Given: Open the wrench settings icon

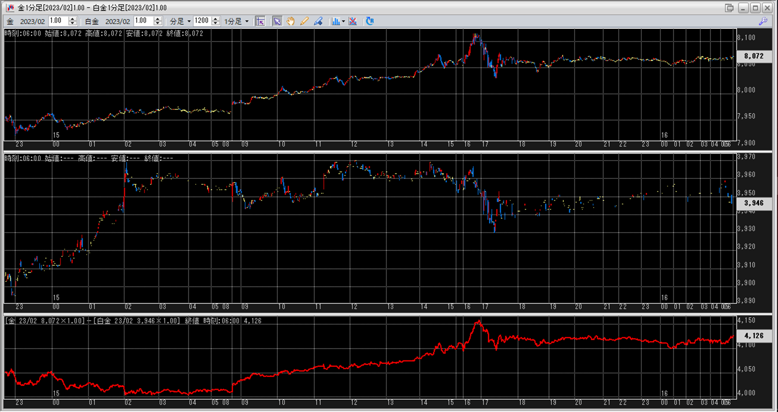Looking at the screenshot, I should 763,21.
